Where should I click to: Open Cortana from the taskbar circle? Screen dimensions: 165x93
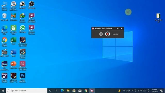click(50, 91)
